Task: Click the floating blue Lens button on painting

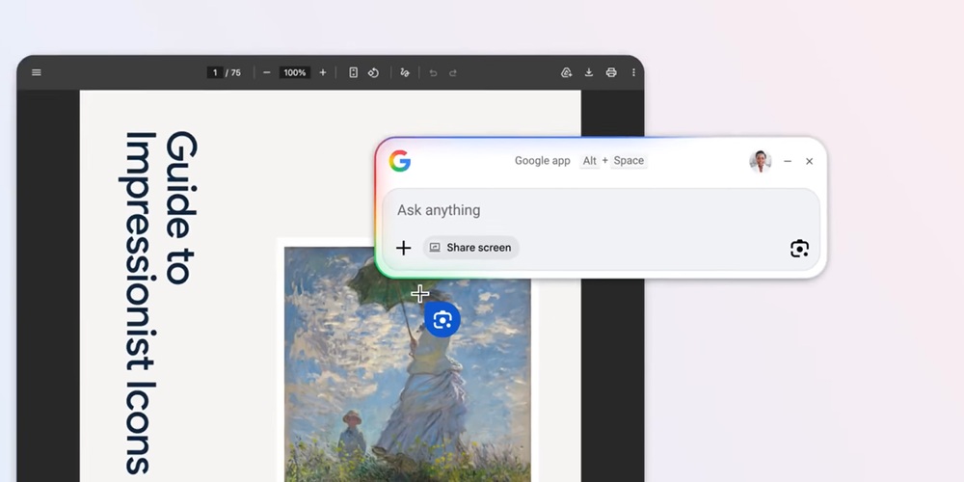Action: point(442,320)
